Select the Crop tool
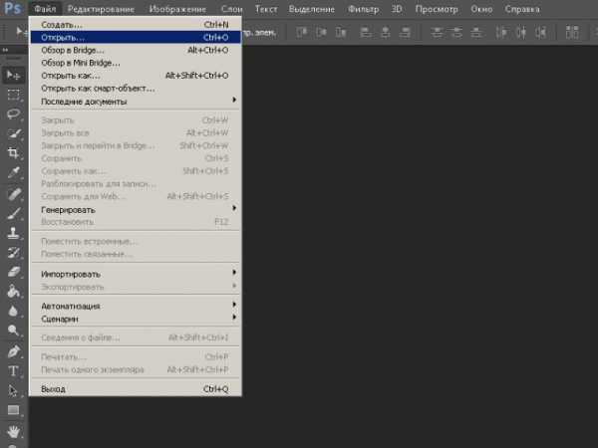This screenshot has width=598, height=448. pos(13,152)
